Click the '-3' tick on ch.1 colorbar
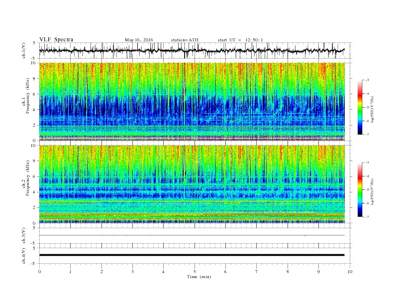Viewport: 394px width, 305px height. coord(367,80)
